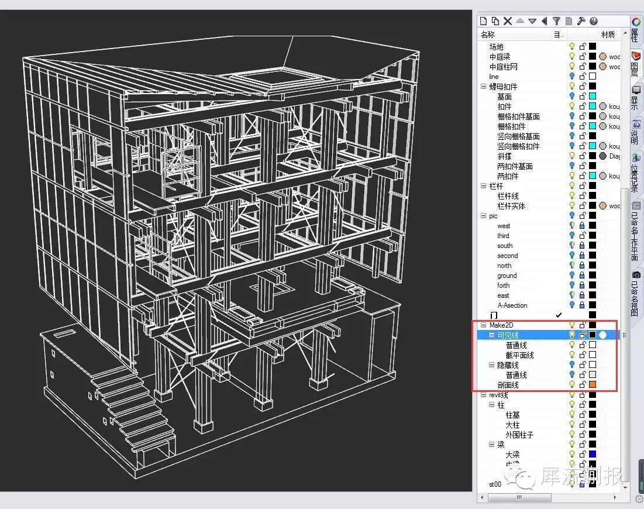Viewport: 644px width, 509px height.
Task: Hide the 大柱 layer bulb
Action: coord(571,424)
